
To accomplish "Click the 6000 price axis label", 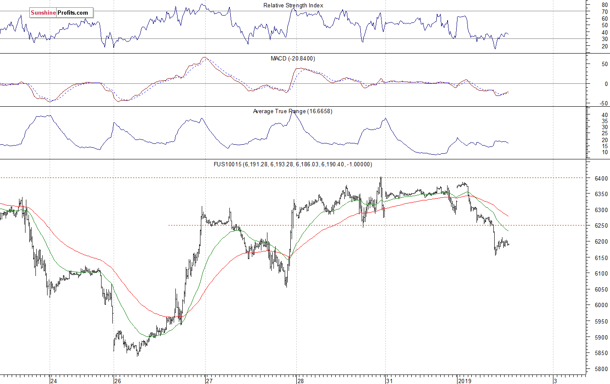I will pos(601,305).
